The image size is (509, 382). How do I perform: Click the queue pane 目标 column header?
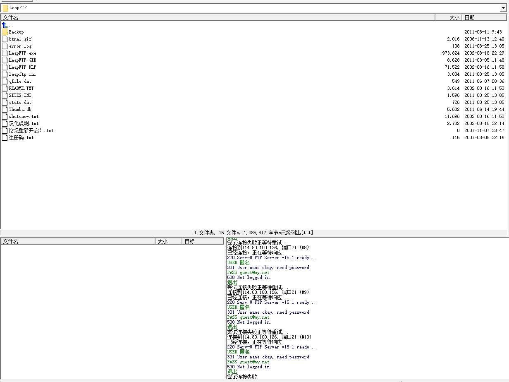pos(203,241)
